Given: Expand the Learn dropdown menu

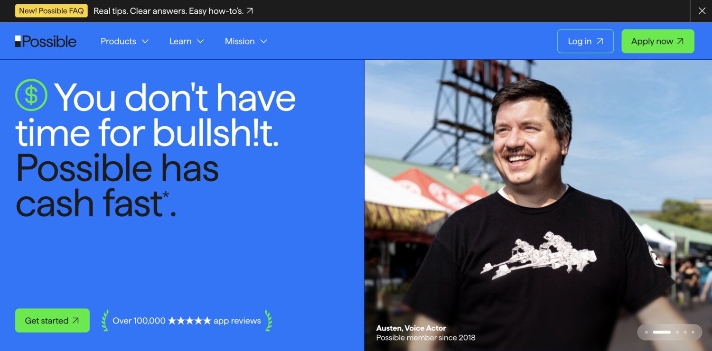Looking at the screenshot, I should [x=187, y=41].
